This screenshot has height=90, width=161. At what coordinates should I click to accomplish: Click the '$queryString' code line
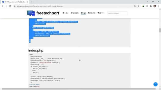[37, 64]
